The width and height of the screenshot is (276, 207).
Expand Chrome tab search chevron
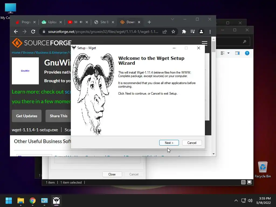[172, 19]
